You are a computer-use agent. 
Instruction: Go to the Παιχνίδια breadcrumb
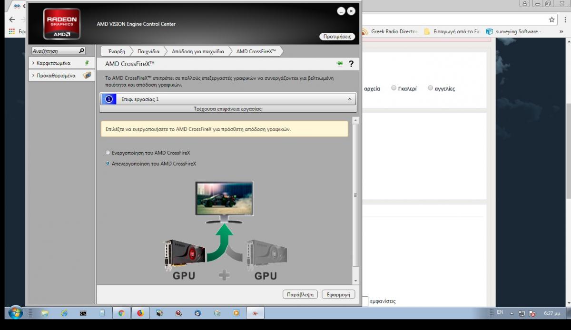pos(148,51)
